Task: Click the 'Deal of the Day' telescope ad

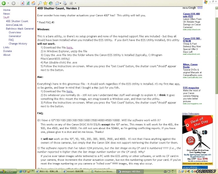Action: [198, 140]
